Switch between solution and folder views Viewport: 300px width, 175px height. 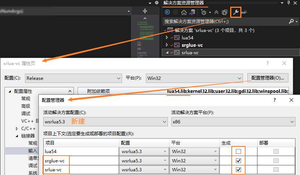192,12
